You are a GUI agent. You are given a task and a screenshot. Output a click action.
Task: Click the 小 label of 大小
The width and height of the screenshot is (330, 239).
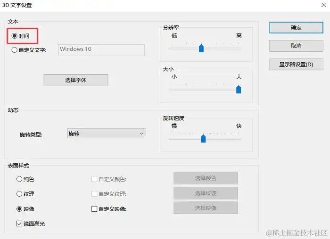pos(174,77)
